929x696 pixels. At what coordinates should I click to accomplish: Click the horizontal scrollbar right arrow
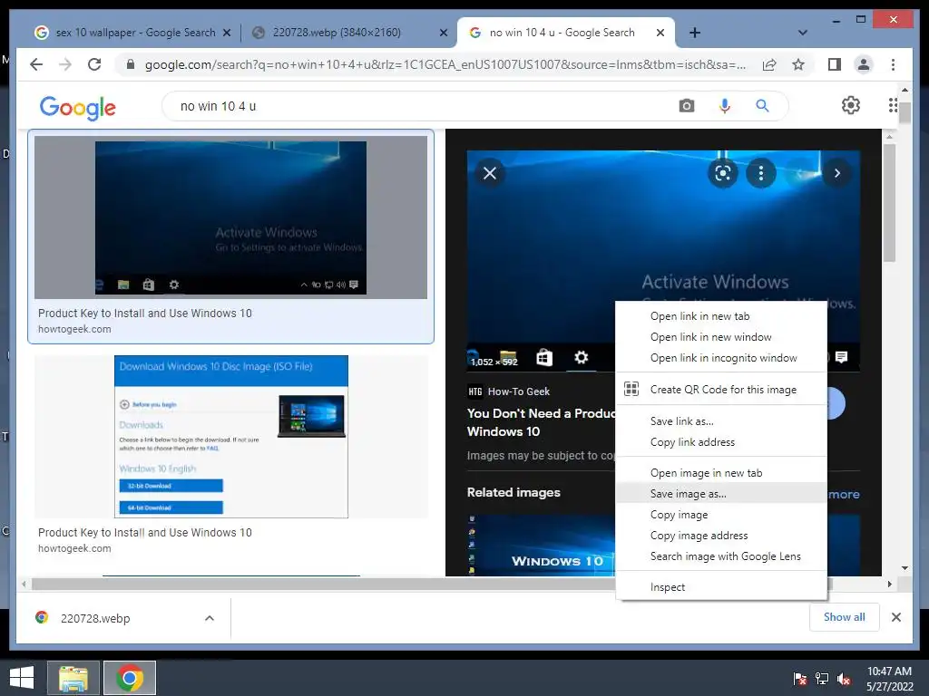(889, 585)
